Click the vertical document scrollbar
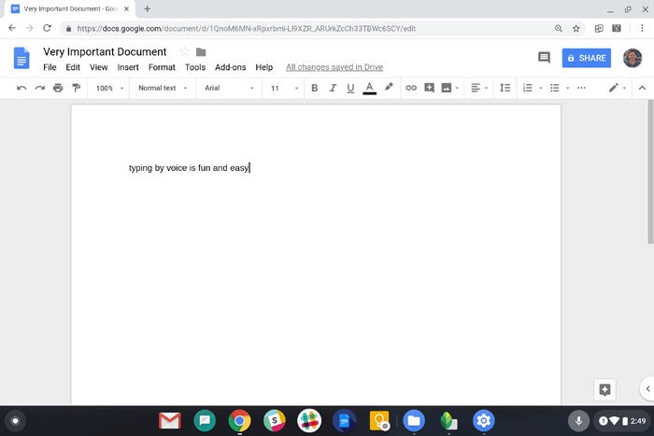The height and width of the screenshot is (436, 654). pyautogui.click(x=650, y=172)
